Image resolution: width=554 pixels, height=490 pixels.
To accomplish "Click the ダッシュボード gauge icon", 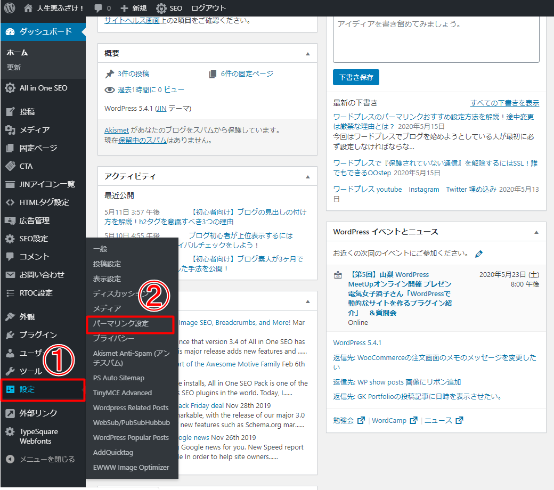I will (x=10, y=32).
